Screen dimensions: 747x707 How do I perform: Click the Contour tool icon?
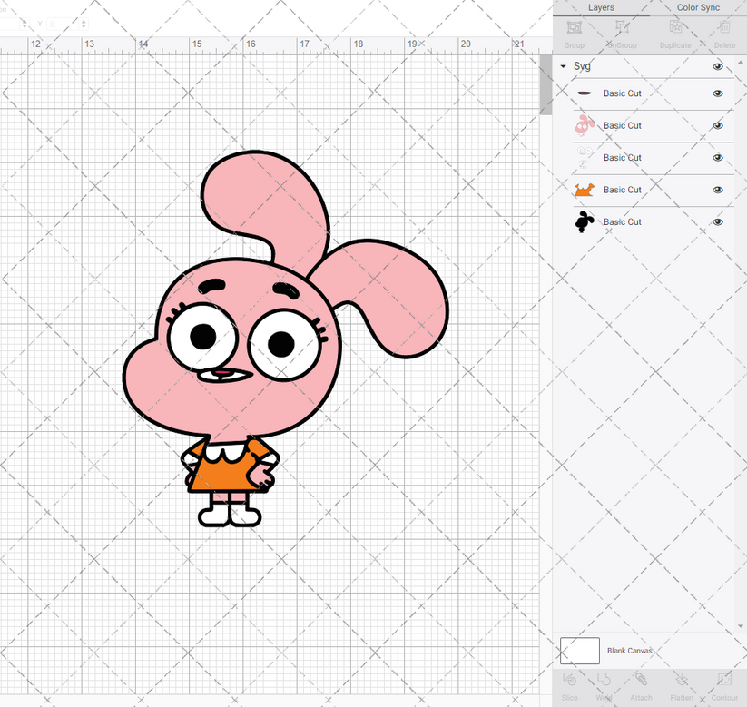(724, 682)
